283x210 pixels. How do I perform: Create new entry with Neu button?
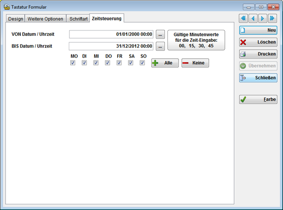[258, 30]
